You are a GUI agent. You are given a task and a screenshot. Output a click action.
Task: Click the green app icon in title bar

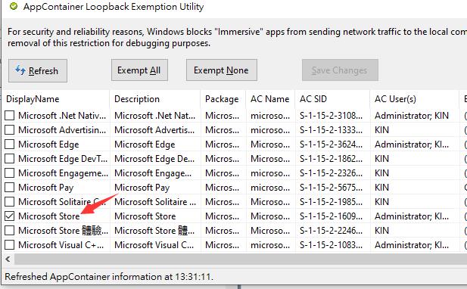pos(14,6)
